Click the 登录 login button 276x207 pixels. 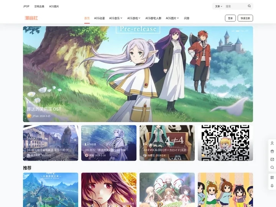(x=230, y=18)
